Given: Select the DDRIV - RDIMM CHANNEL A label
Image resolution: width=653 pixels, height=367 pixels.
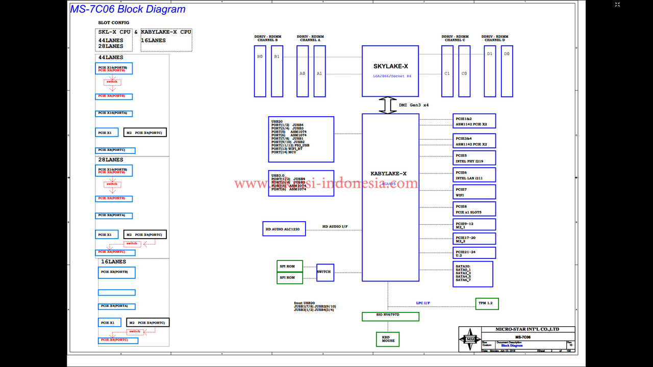Looking at the screenshot, I should pos(310,38).
